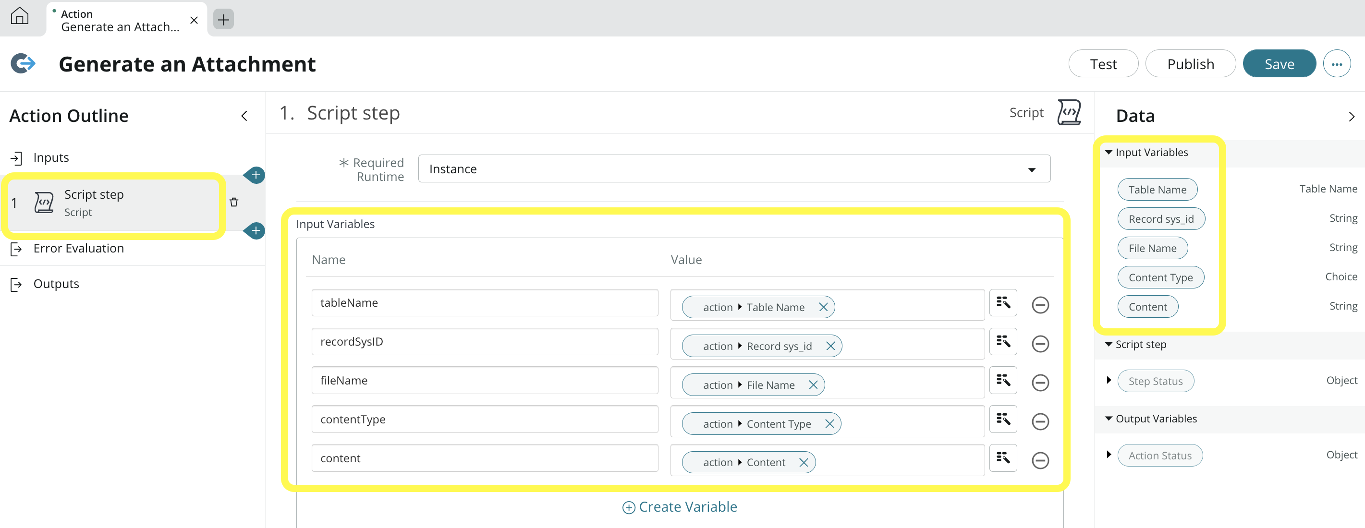
Task: Select Error Evaluation in the outline
Action: tap(78, 248)
